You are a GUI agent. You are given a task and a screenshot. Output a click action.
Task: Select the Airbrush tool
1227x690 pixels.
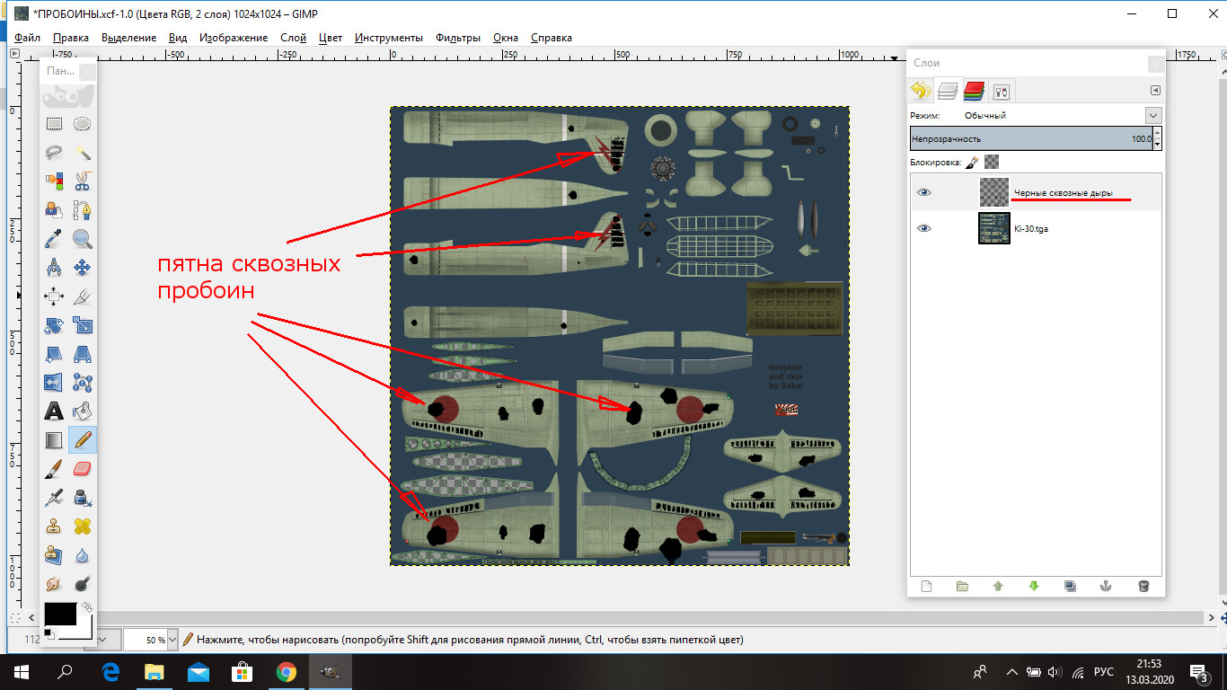54,498
